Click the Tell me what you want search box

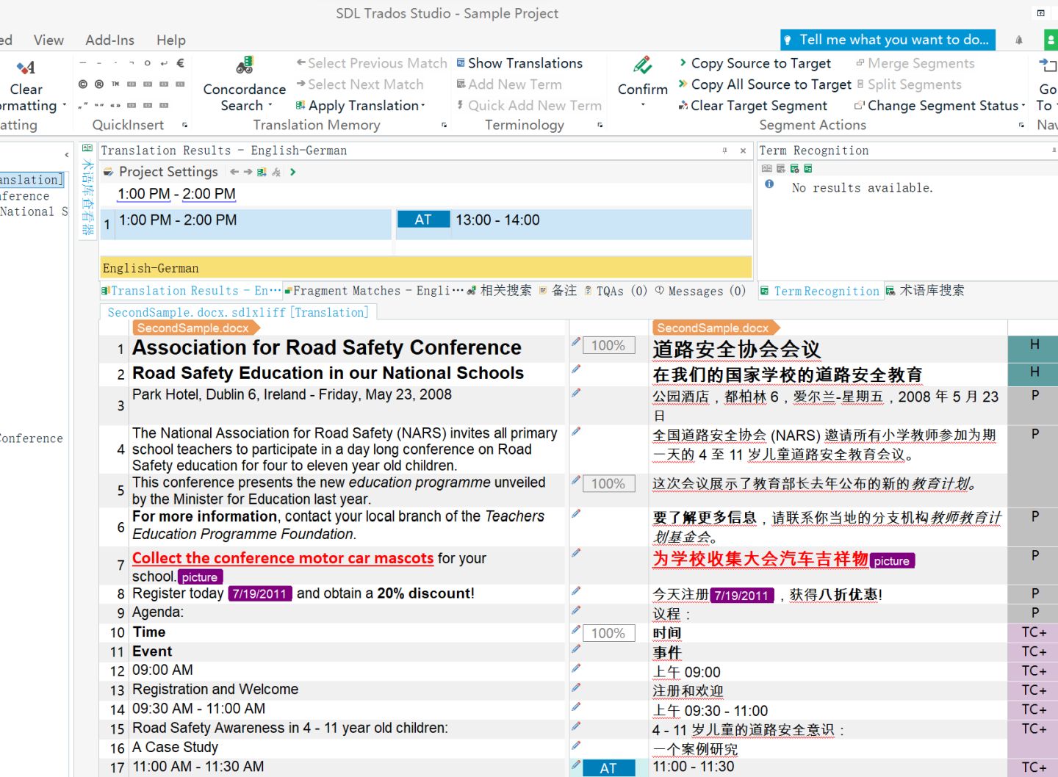[888, 40]
